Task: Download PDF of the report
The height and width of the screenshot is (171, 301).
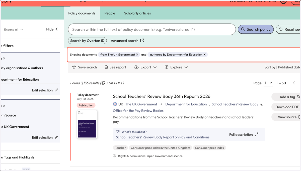Action: coord(287,107)
